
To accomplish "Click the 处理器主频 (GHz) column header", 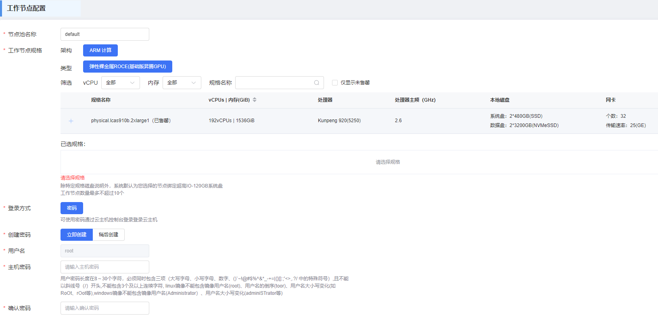I will point(415,100).
